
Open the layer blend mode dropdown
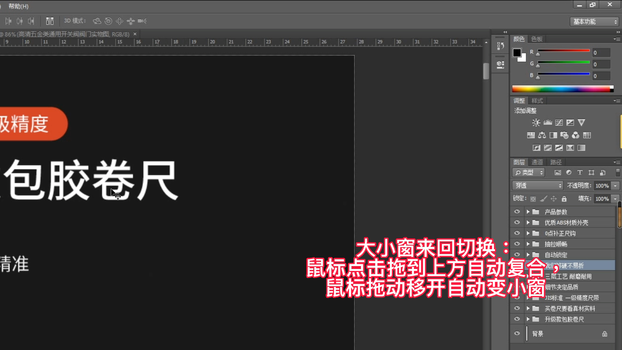click(x=537, y=185)
